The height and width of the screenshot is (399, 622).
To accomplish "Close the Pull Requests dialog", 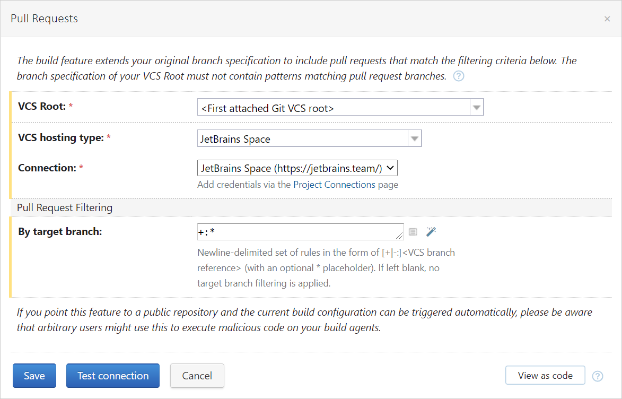I will 607,19.
